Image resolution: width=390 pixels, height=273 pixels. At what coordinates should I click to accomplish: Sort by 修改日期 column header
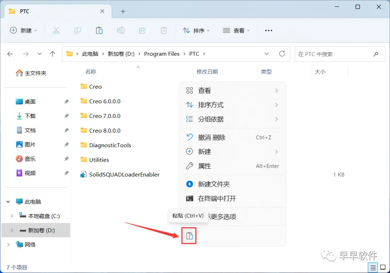[x=207, y=72]
